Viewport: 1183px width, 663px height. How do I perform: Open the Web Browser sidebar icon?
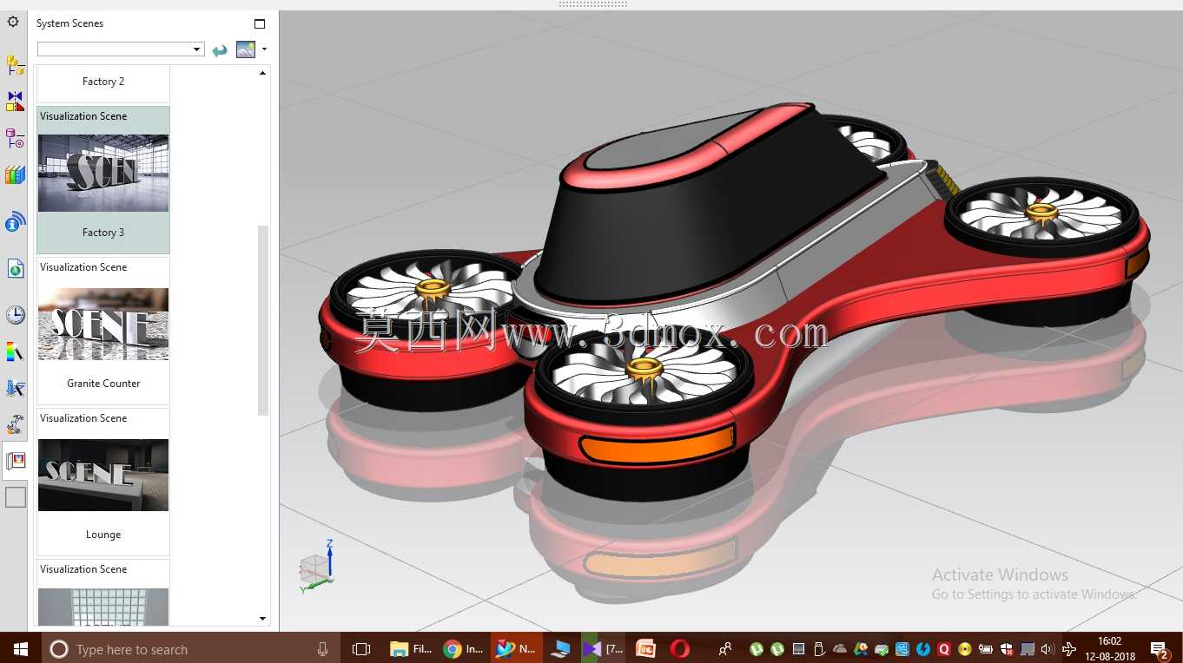[x=15, y=268]
